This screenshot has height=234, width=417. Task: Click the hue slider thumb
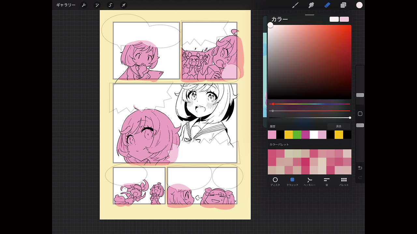(273, 104)
